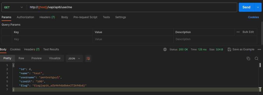Open query params column options ellipsis

(x=238, y=32)
